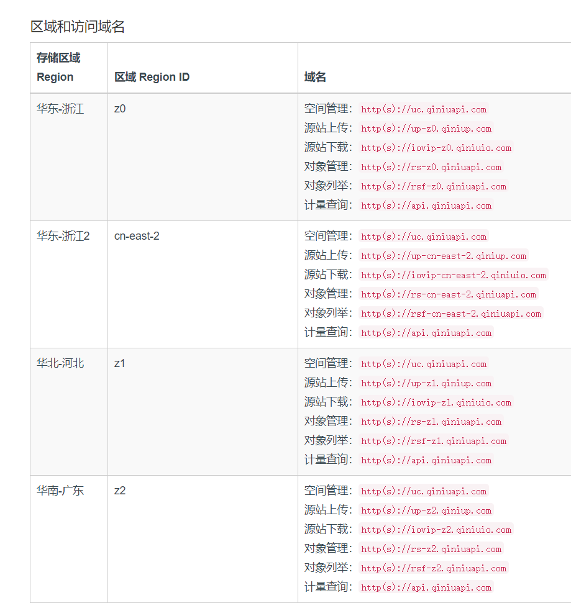The width and height of the screenshot is (571, 603).
Task: Click the 存储区域 Region column header
Action: [58, 67]
